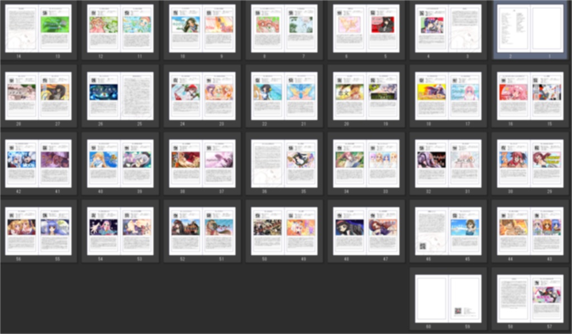Viewport: 572px width, 334px height.
Task: Select page 41 thumbnail with purple artwork
Action: (x=55, y=163)
